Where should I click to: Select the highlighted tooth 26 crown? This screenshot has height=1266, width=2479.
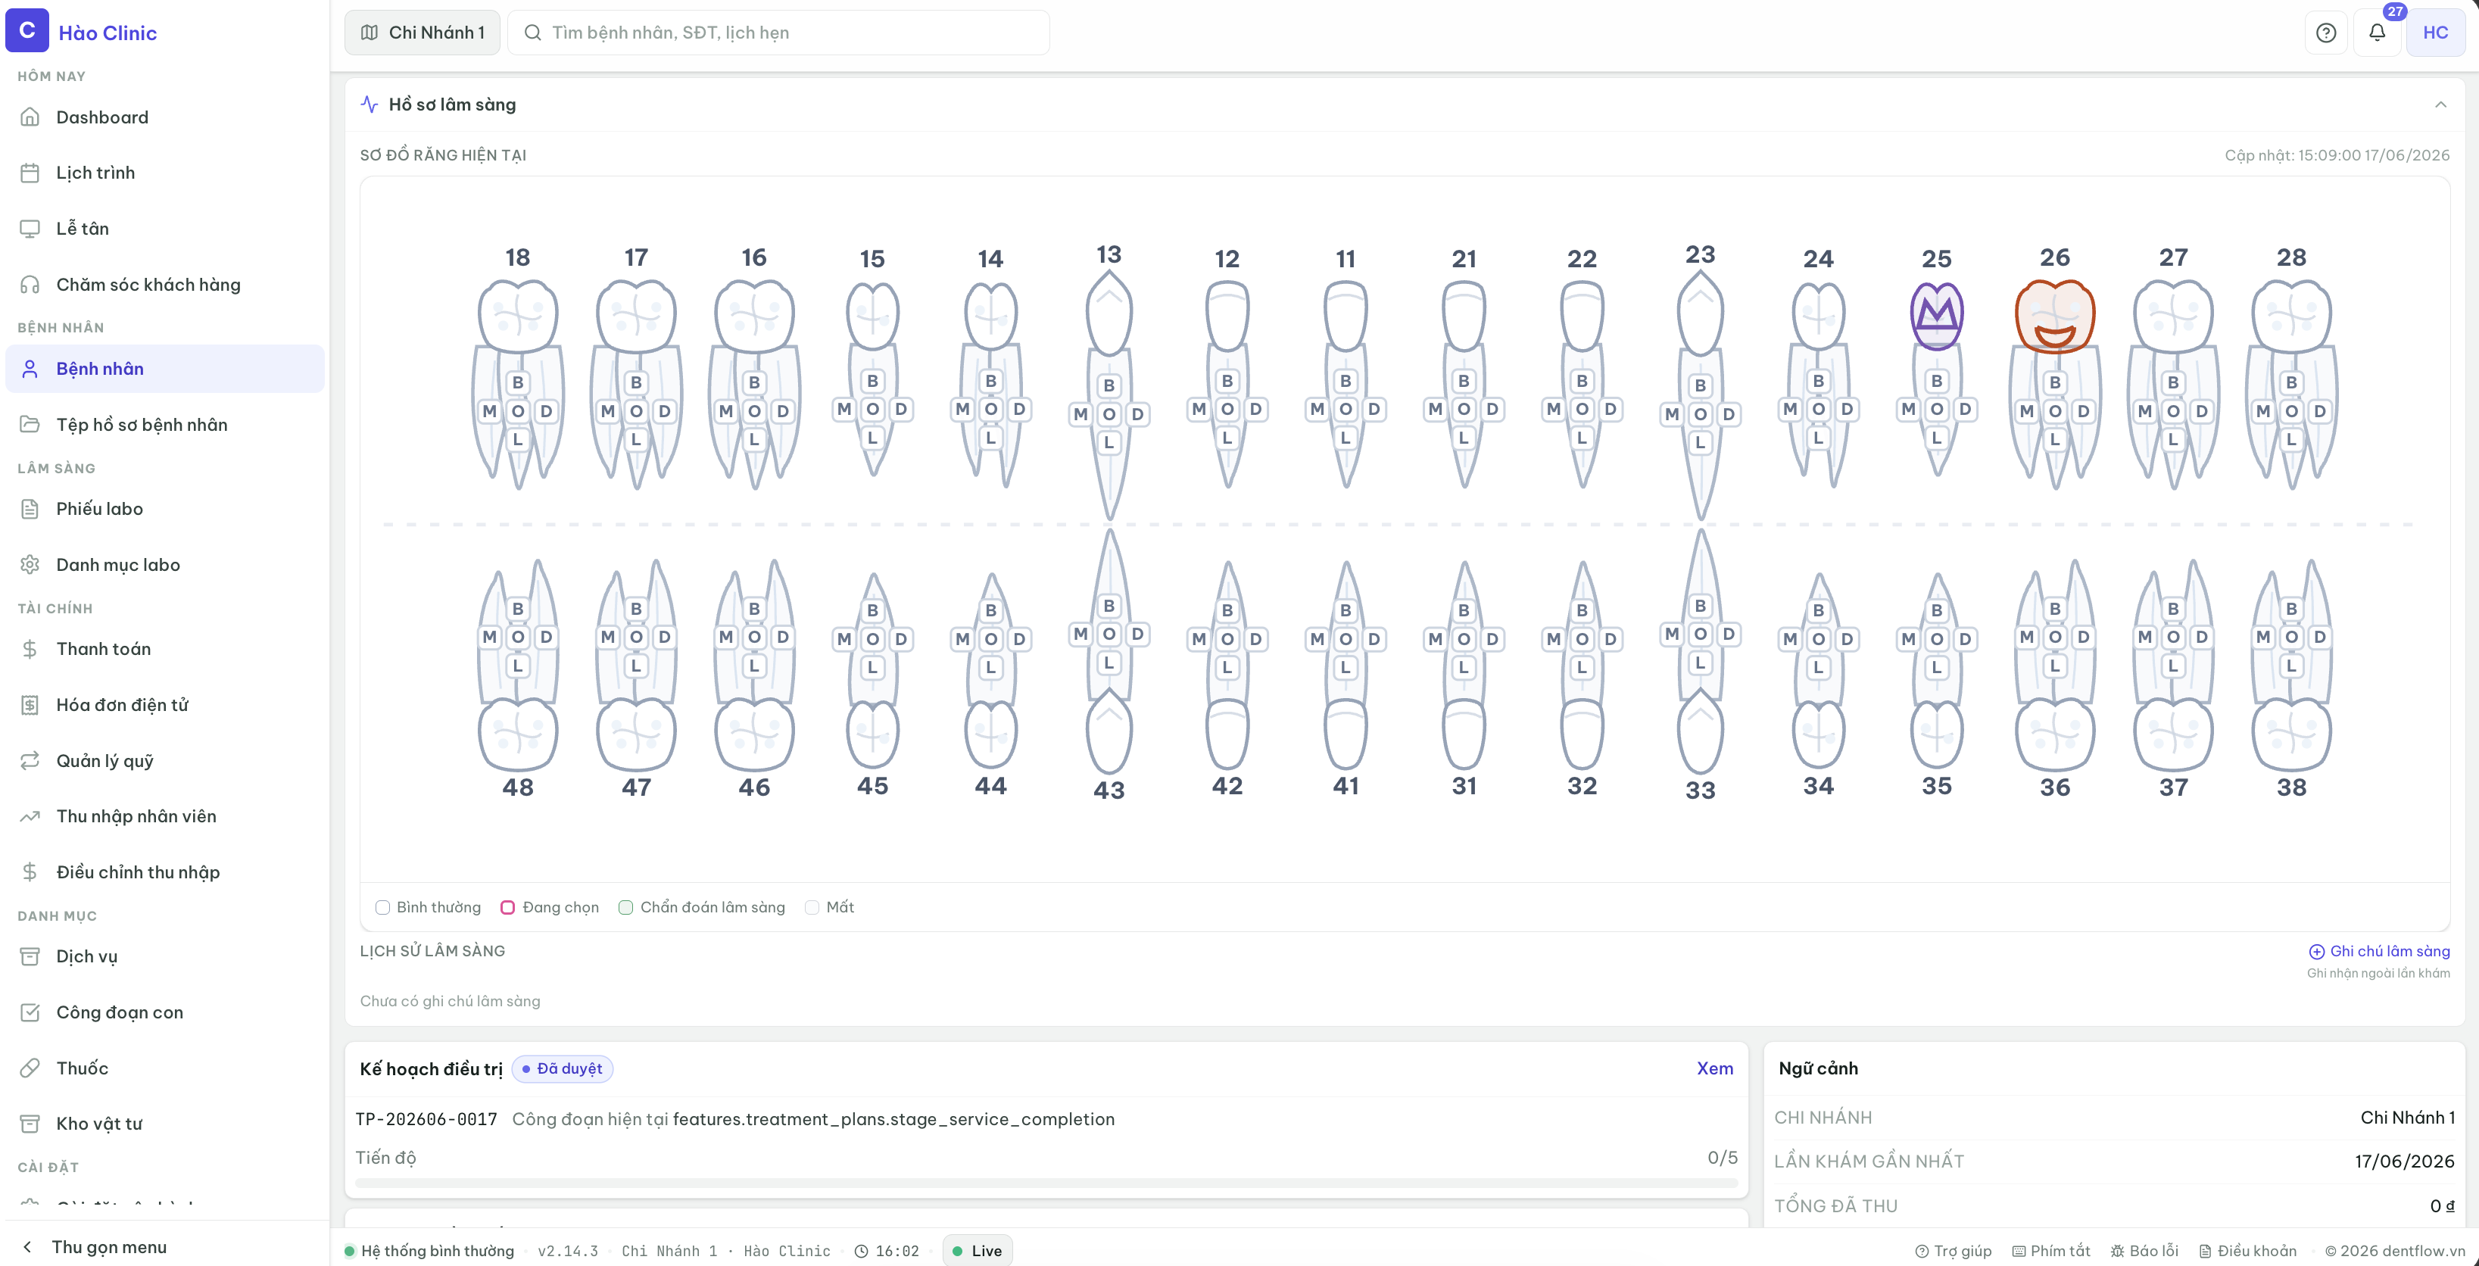[2055, 316]
